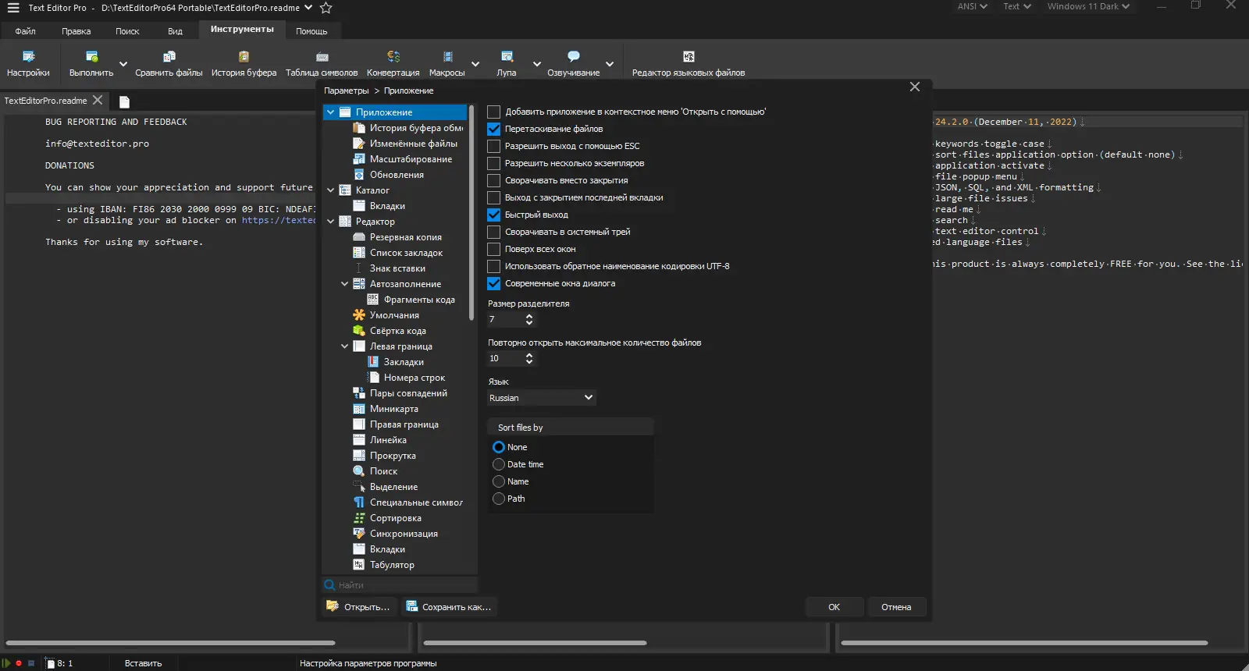Collapse the Автозаполнение tree node
This screenshot has width=1249, height=671.
click(345, 284)
